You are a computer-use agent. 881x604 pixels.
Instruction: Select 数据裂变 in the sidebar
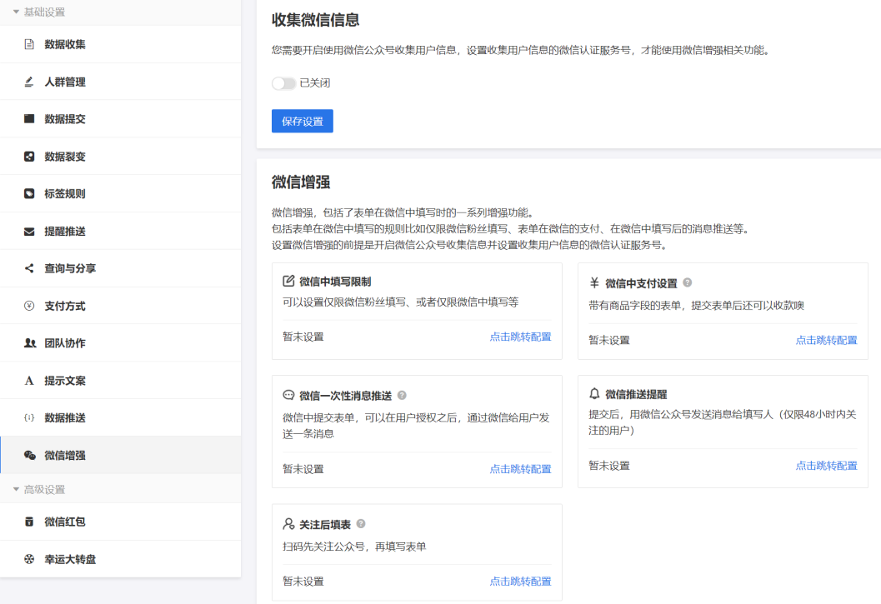coord(121,156)
